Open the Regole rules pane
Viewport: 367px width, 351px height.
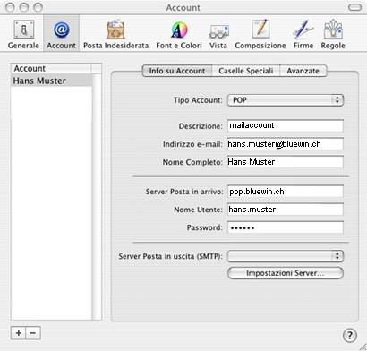point(333,34)
